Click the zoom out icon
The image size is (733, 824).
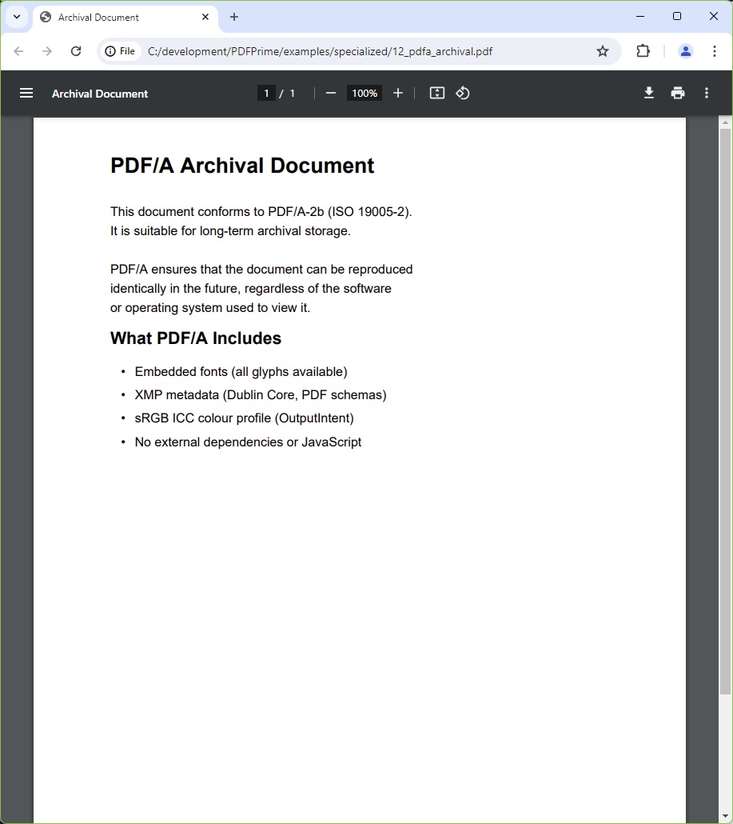(330, 93)
